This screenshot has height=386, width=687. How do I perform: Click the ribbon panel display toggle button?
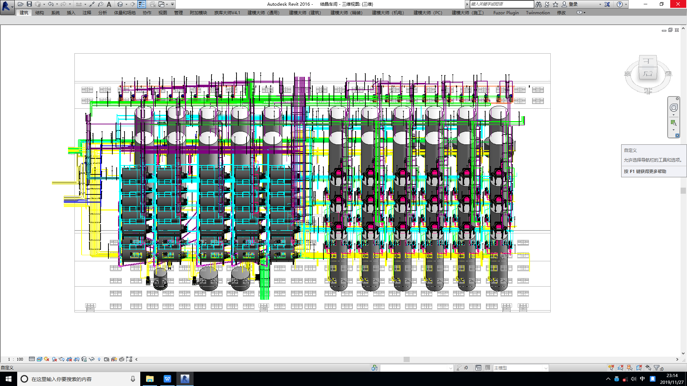579,13
